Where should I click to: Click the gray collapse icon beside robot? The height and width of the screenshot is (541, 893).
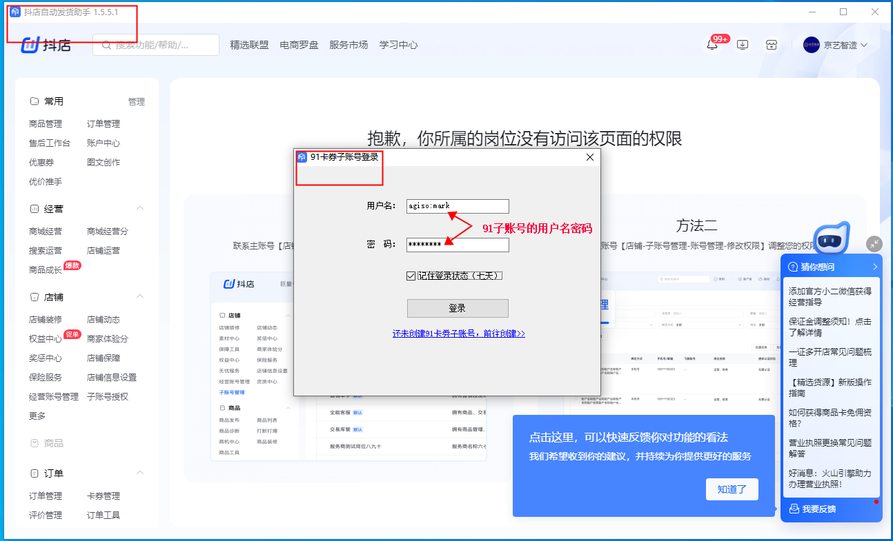coord(874,243)
